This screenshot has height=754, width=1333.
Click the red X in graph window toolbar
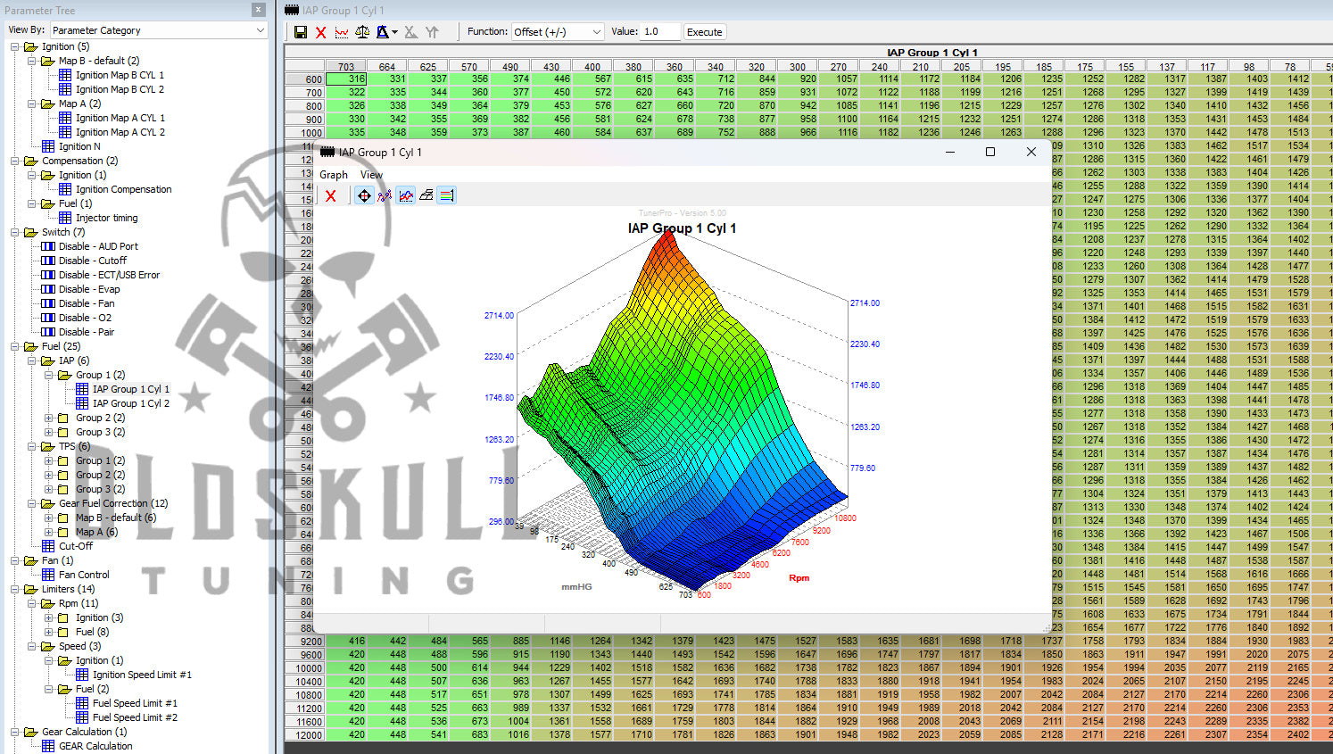pyautogui.click(x=331, y=195)
